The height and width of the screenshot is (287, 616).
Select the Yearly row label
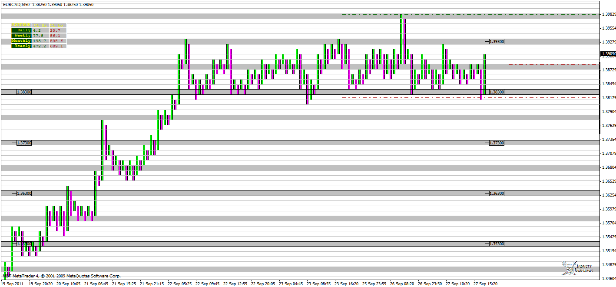[x=21, y=46]
